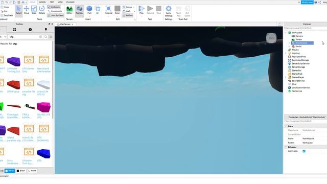
Task: Toggle Join Surfaces
Action: click(55, 15)
